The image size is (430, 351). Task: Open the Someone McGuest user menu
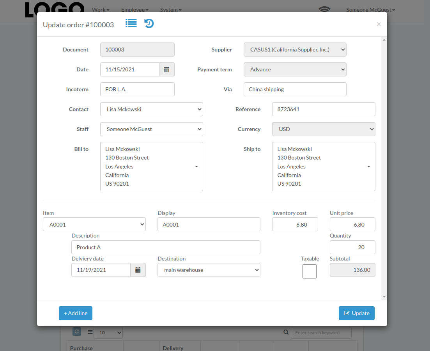click(x=370, y=10)
